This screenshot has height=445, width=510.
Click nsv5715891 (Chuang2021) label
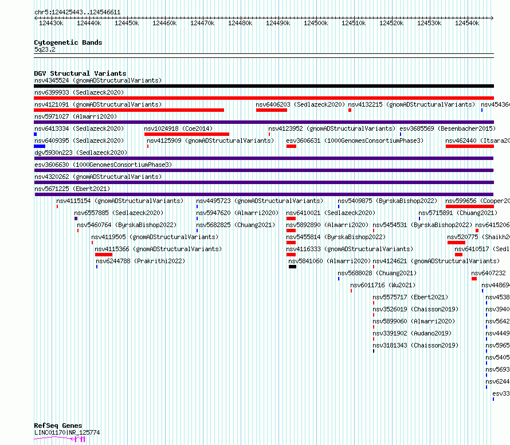458,213
